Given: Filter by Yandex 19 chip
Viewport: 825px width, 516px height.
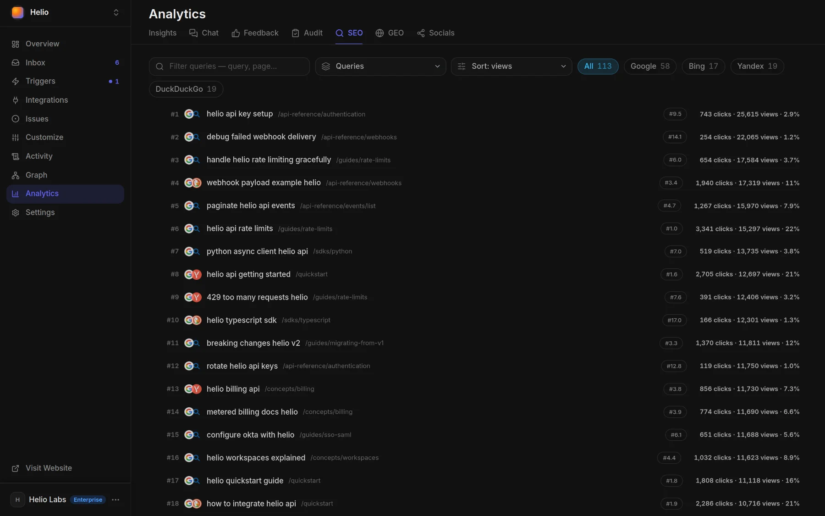Looking at the screenshot, I should tap(757, 67).
